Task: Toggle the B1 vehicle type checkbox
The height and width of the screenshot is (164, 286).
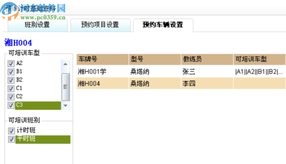Action: click(11, 72)
